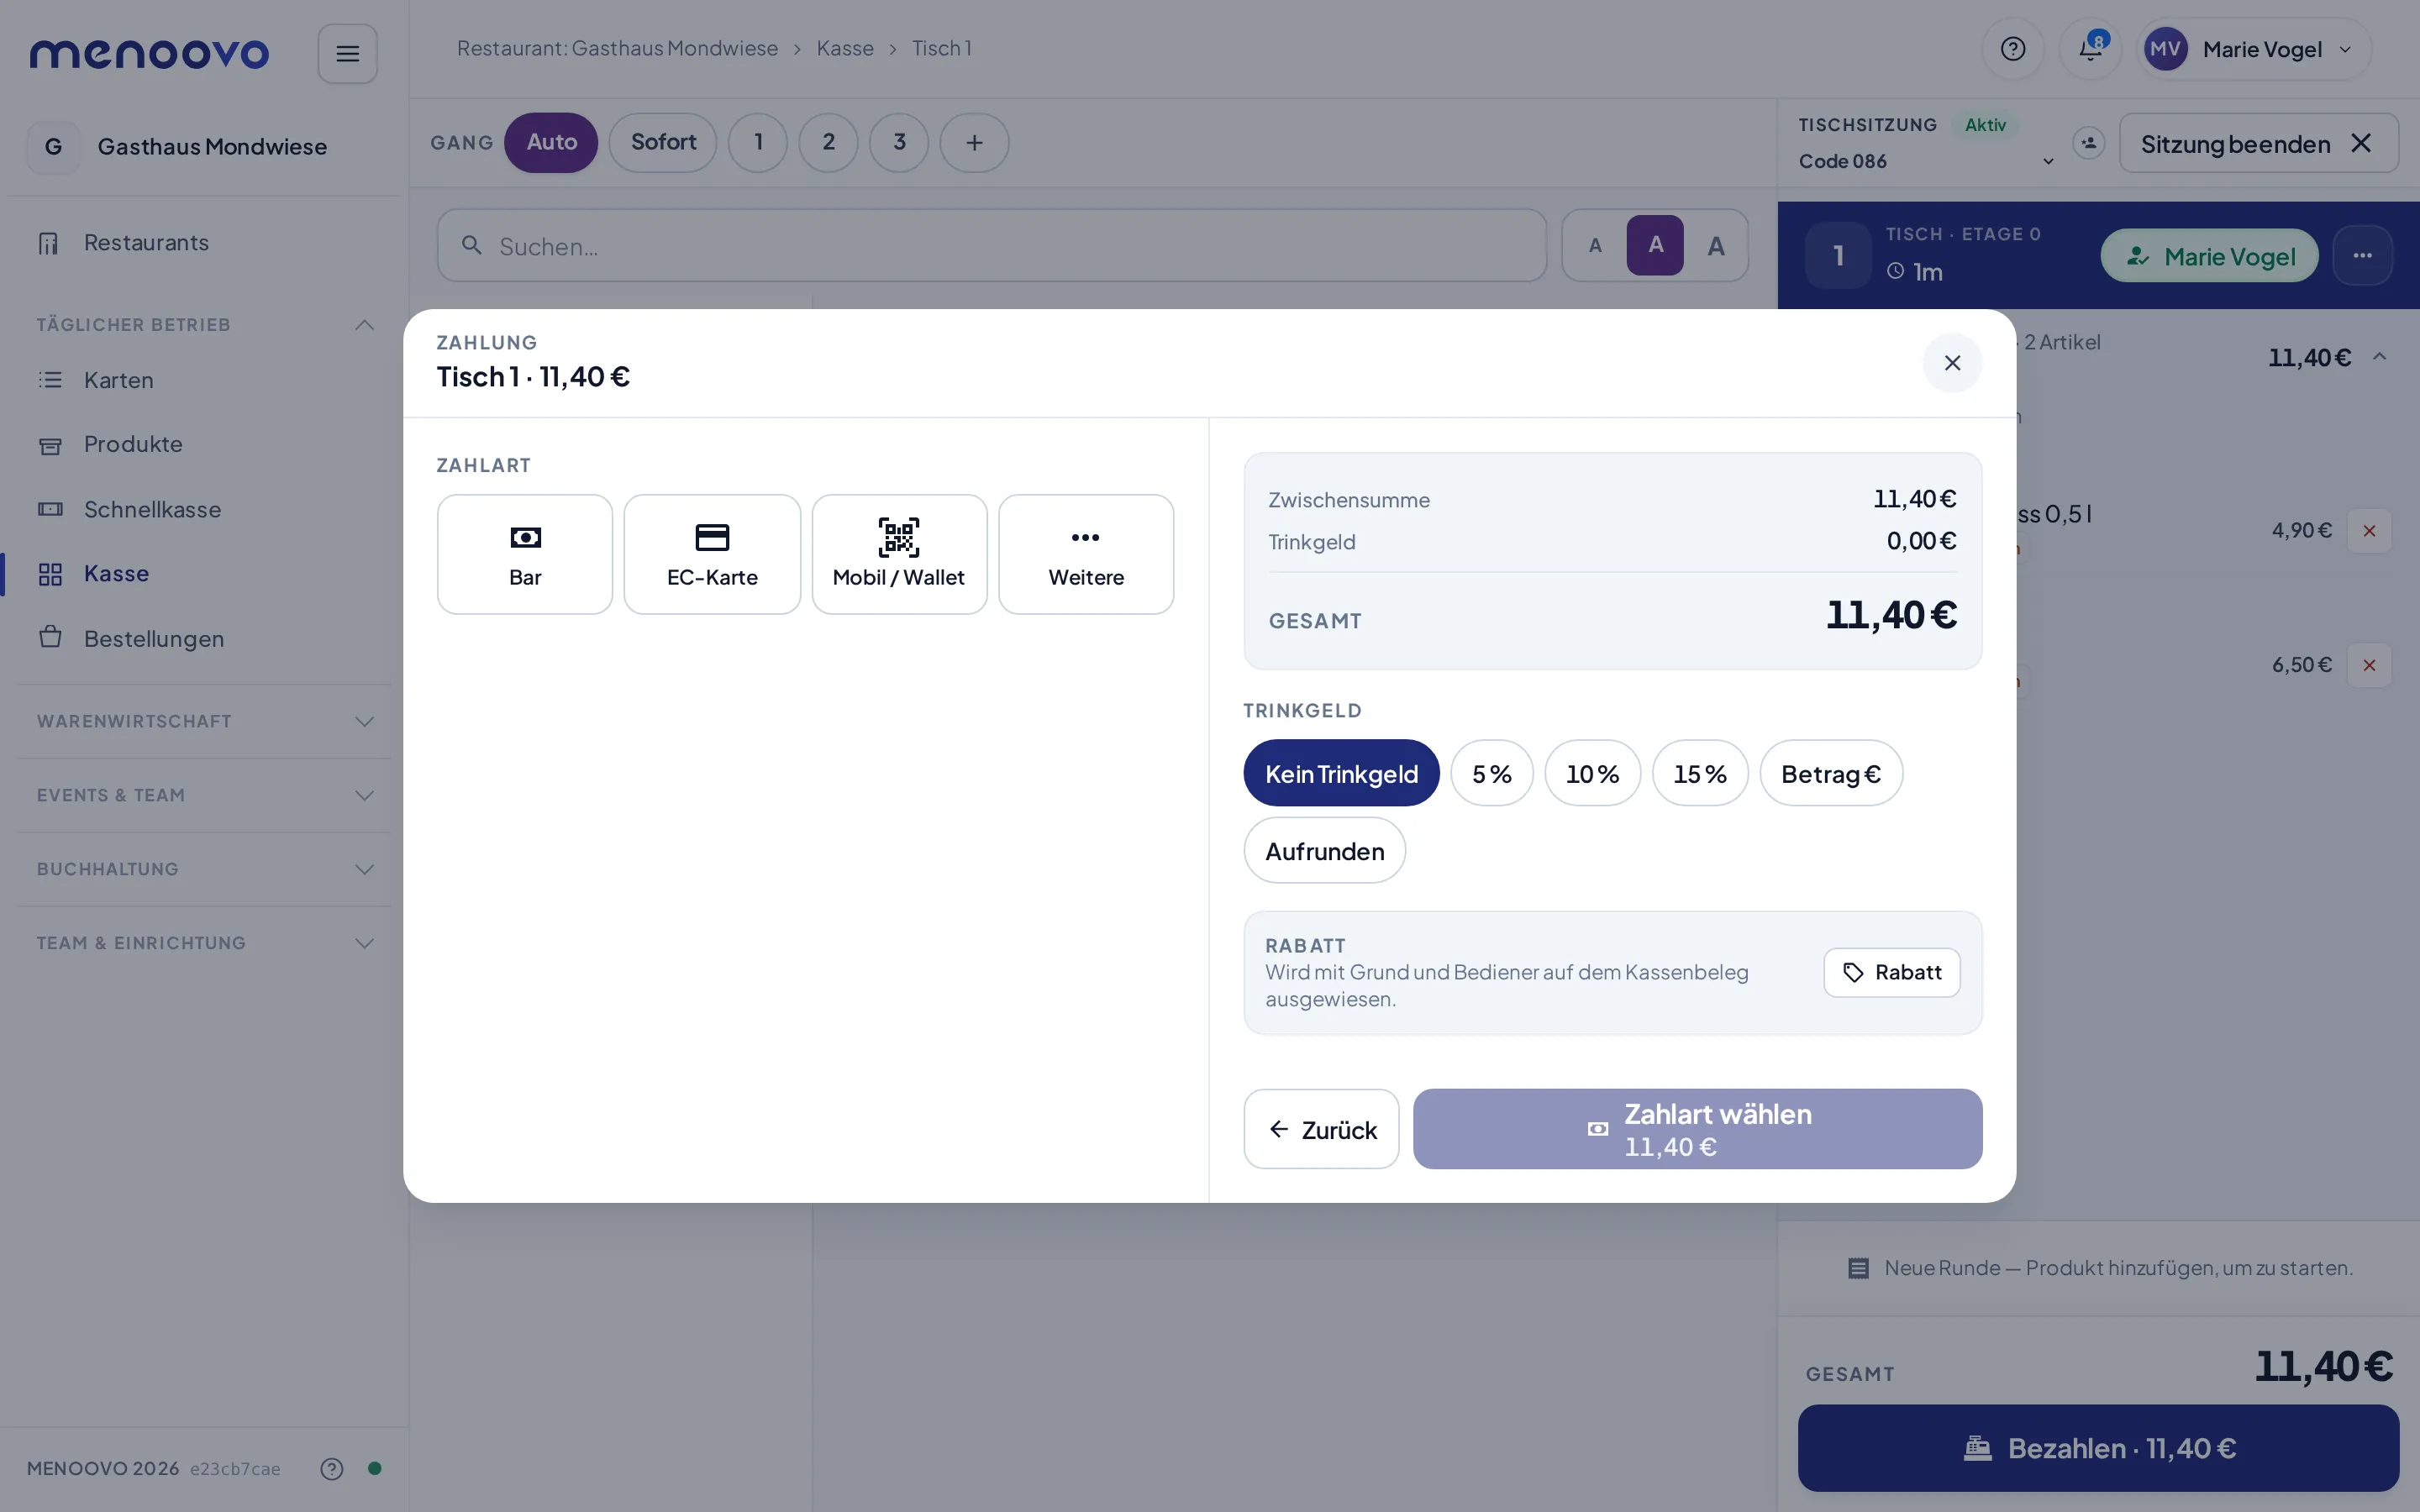Open Marie Vogel user menu
Viewport: 2420px width, 1512px height.
(x=2254, y=49)
